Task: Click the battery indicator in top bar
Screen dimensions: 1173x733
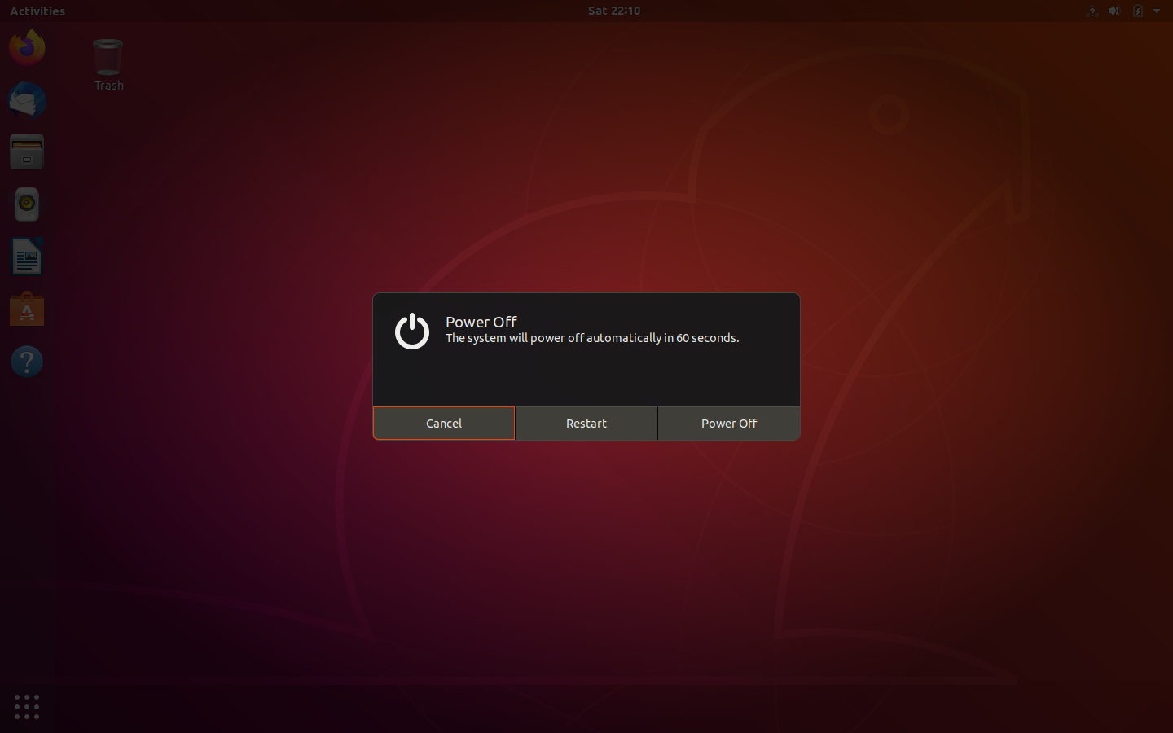Action: point(1138,11)
